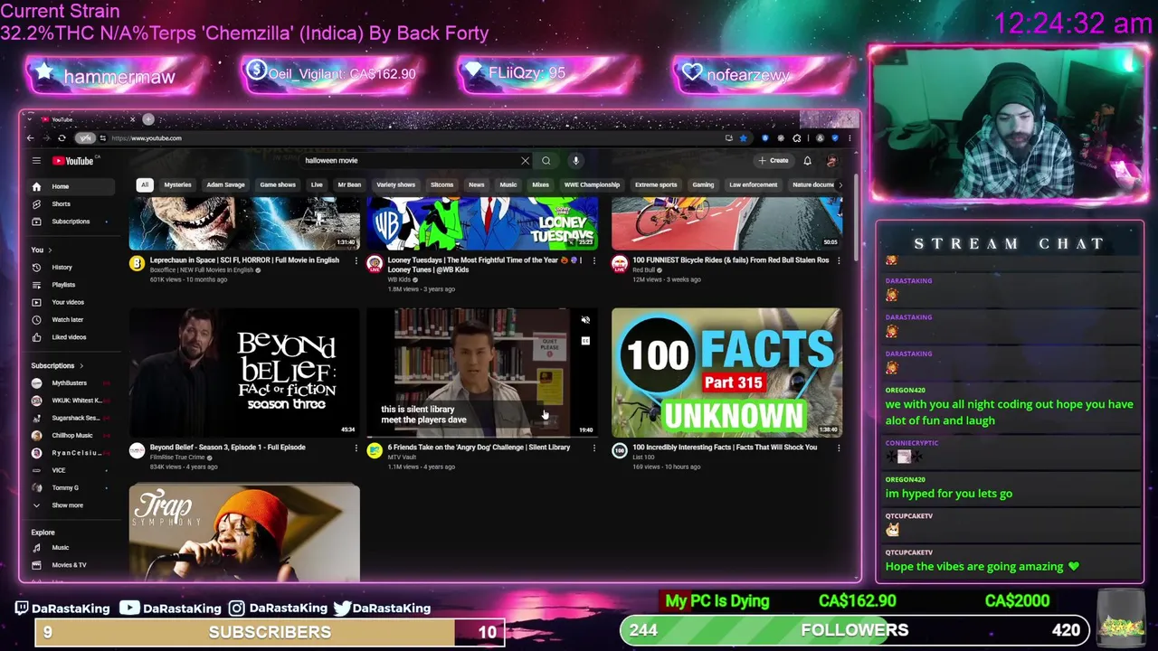This screenshot has height=651, width=1158.
Task: Open the Tommy G subscription
Action: click(71, 488)
